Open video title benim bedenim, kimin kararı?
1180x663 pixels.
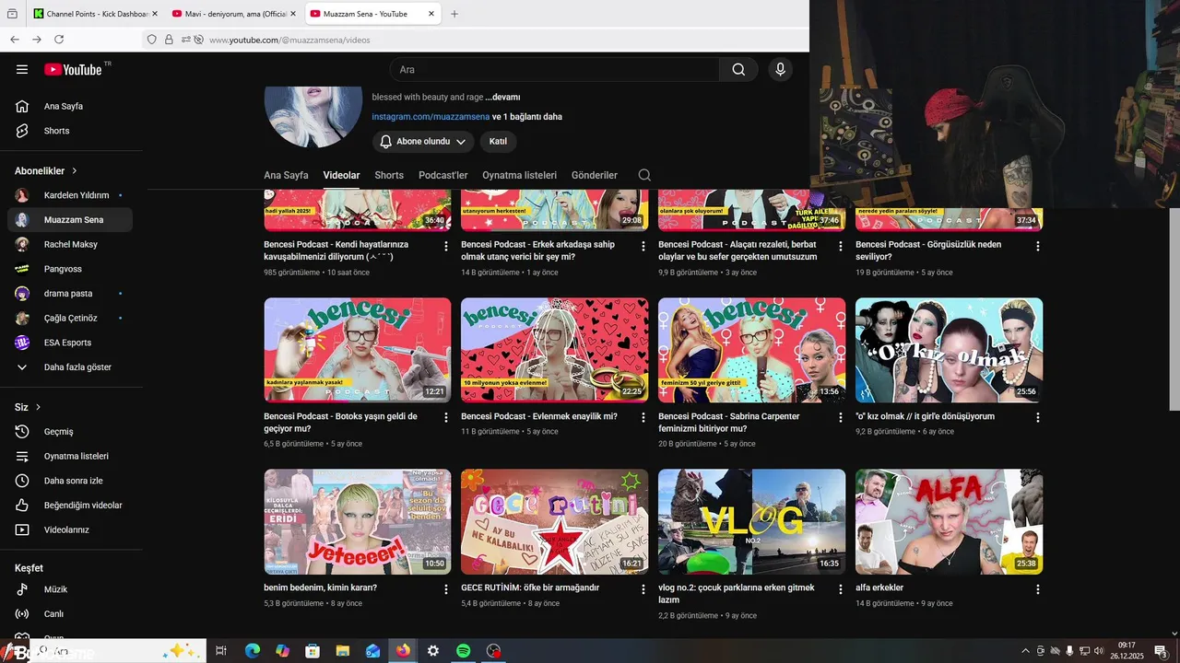click(320, 587)
